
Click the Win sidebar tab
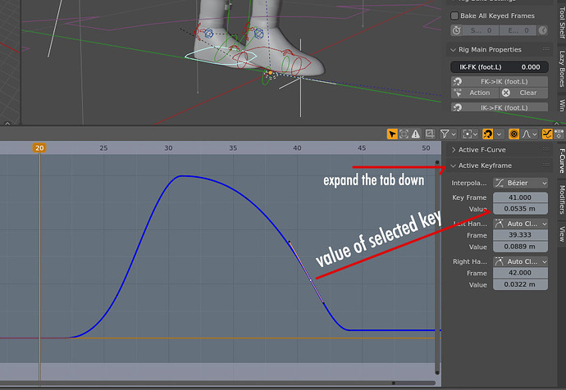click(x=562, y=105)
